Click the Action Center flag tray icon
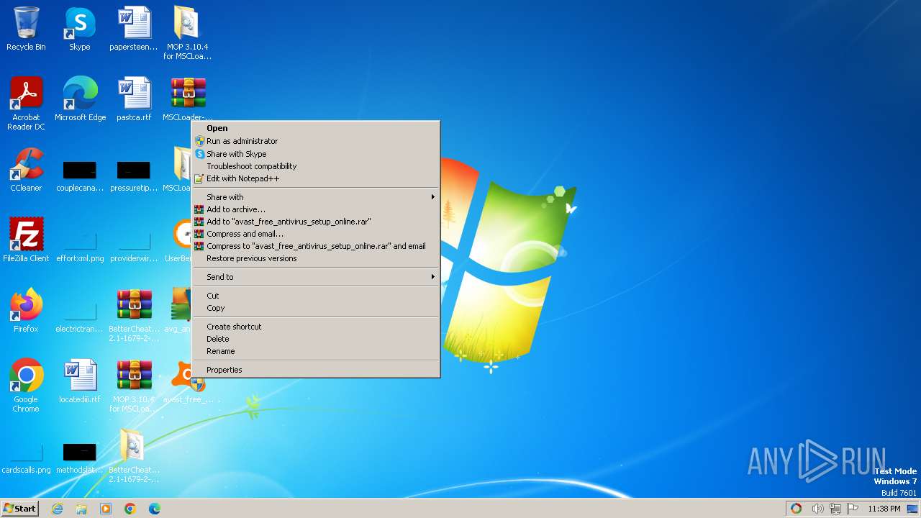 point(853,509)
